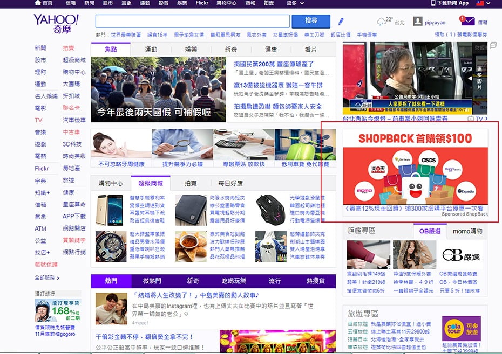Open 名人娛樂 in the left sidebar
The image size is (502, 354).
[46, 96]
